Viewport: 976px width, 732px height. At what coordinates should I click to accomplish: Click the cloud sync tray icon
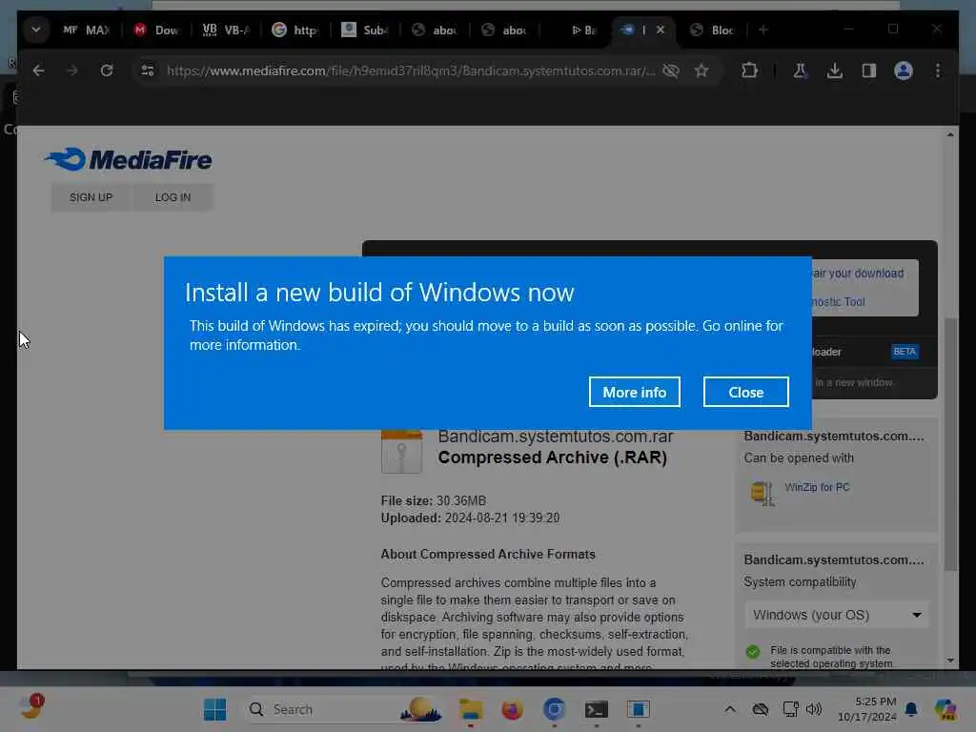pyautogui.click(x=760, y=709)
